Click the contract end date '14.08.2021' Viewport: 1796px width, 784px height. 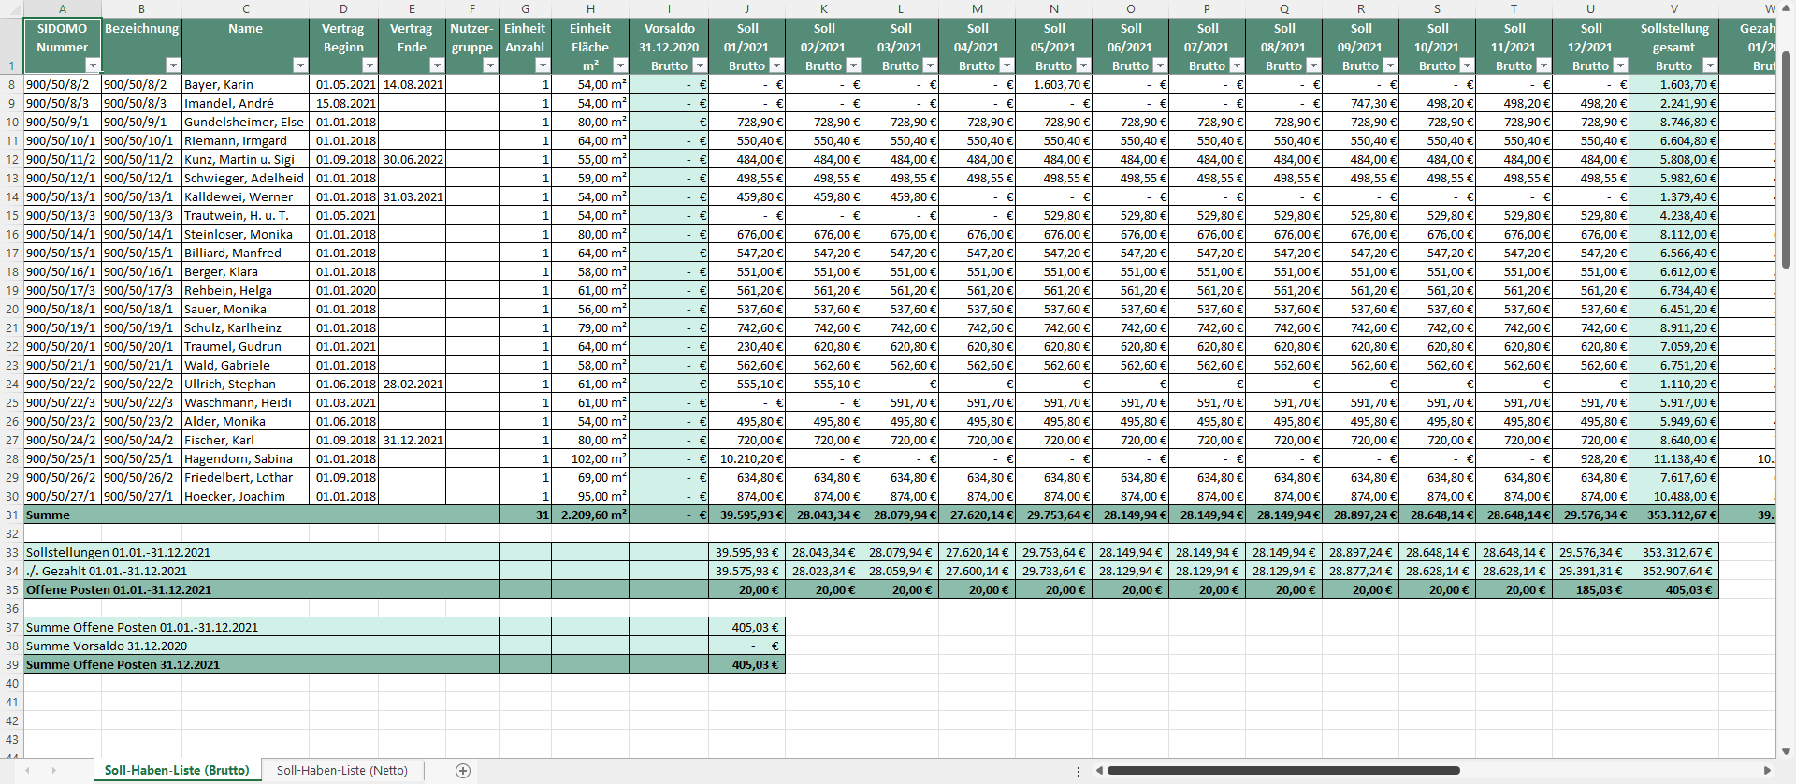click(412, 84)
